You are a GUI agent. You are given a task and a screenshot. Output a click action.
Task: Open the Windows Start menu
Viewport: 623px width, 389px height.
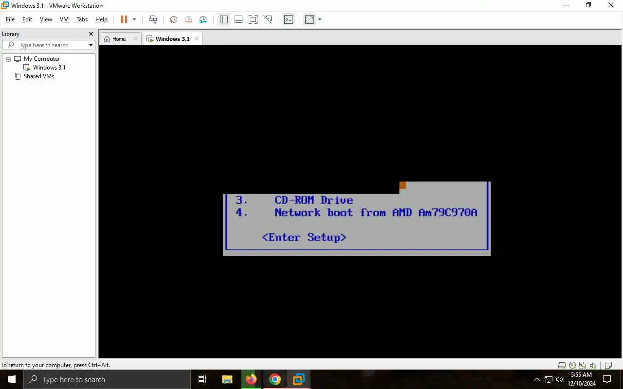tap(12, 379)
